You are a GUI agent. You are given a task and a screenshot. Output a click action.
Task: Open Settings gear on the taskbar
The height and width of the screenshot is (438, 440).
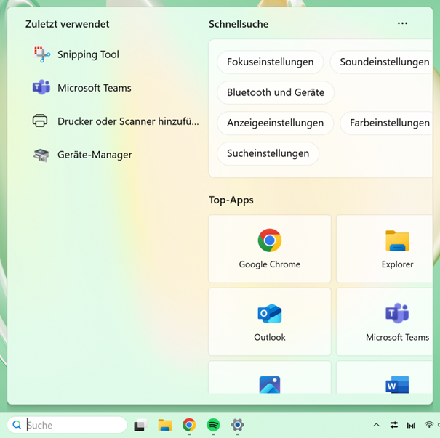click(237, 425)
